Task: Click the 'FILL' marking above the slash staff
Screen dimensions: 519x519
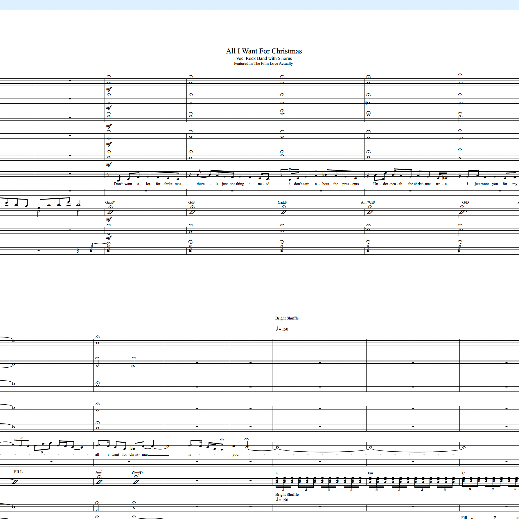Action: coord(18,472)
